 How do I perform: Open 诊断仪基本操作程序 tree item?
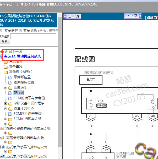click(x=29, y=103)
